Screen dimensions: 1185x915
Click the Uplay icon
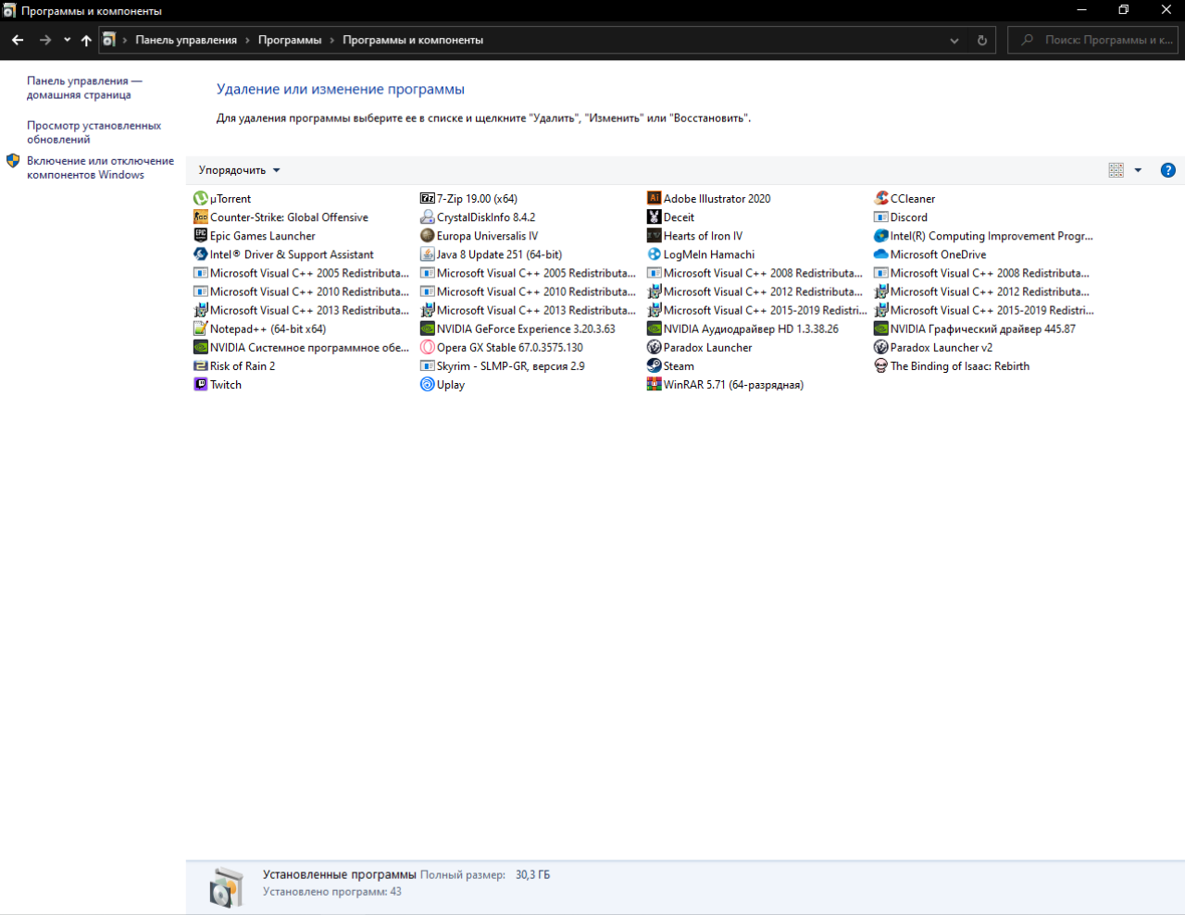pyautogui.click(x=427, y=384)
